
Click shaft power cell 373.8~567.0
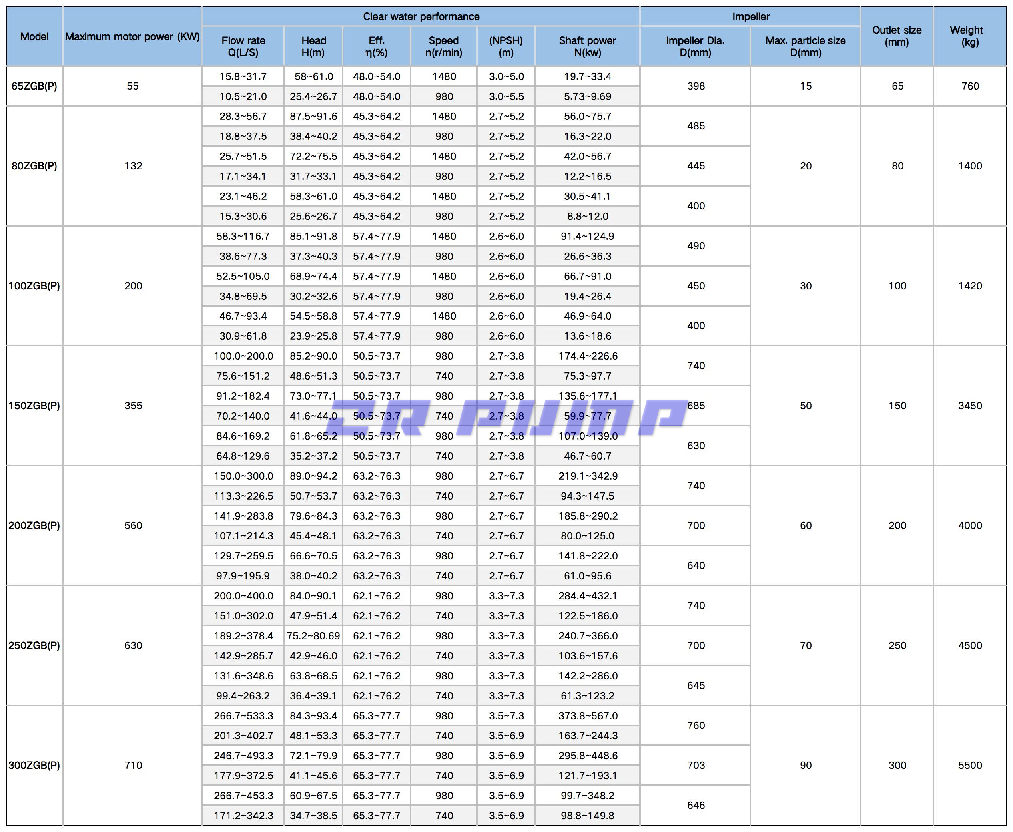[x=587, y=716]
